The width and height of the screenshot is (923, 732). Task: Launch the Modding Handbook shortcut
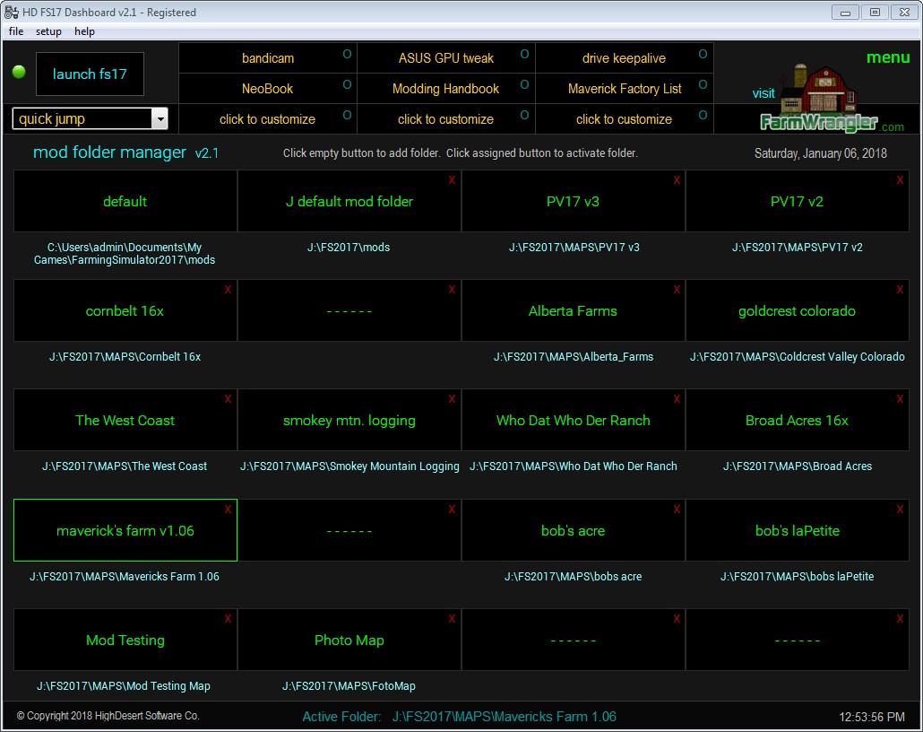[445, 89]
